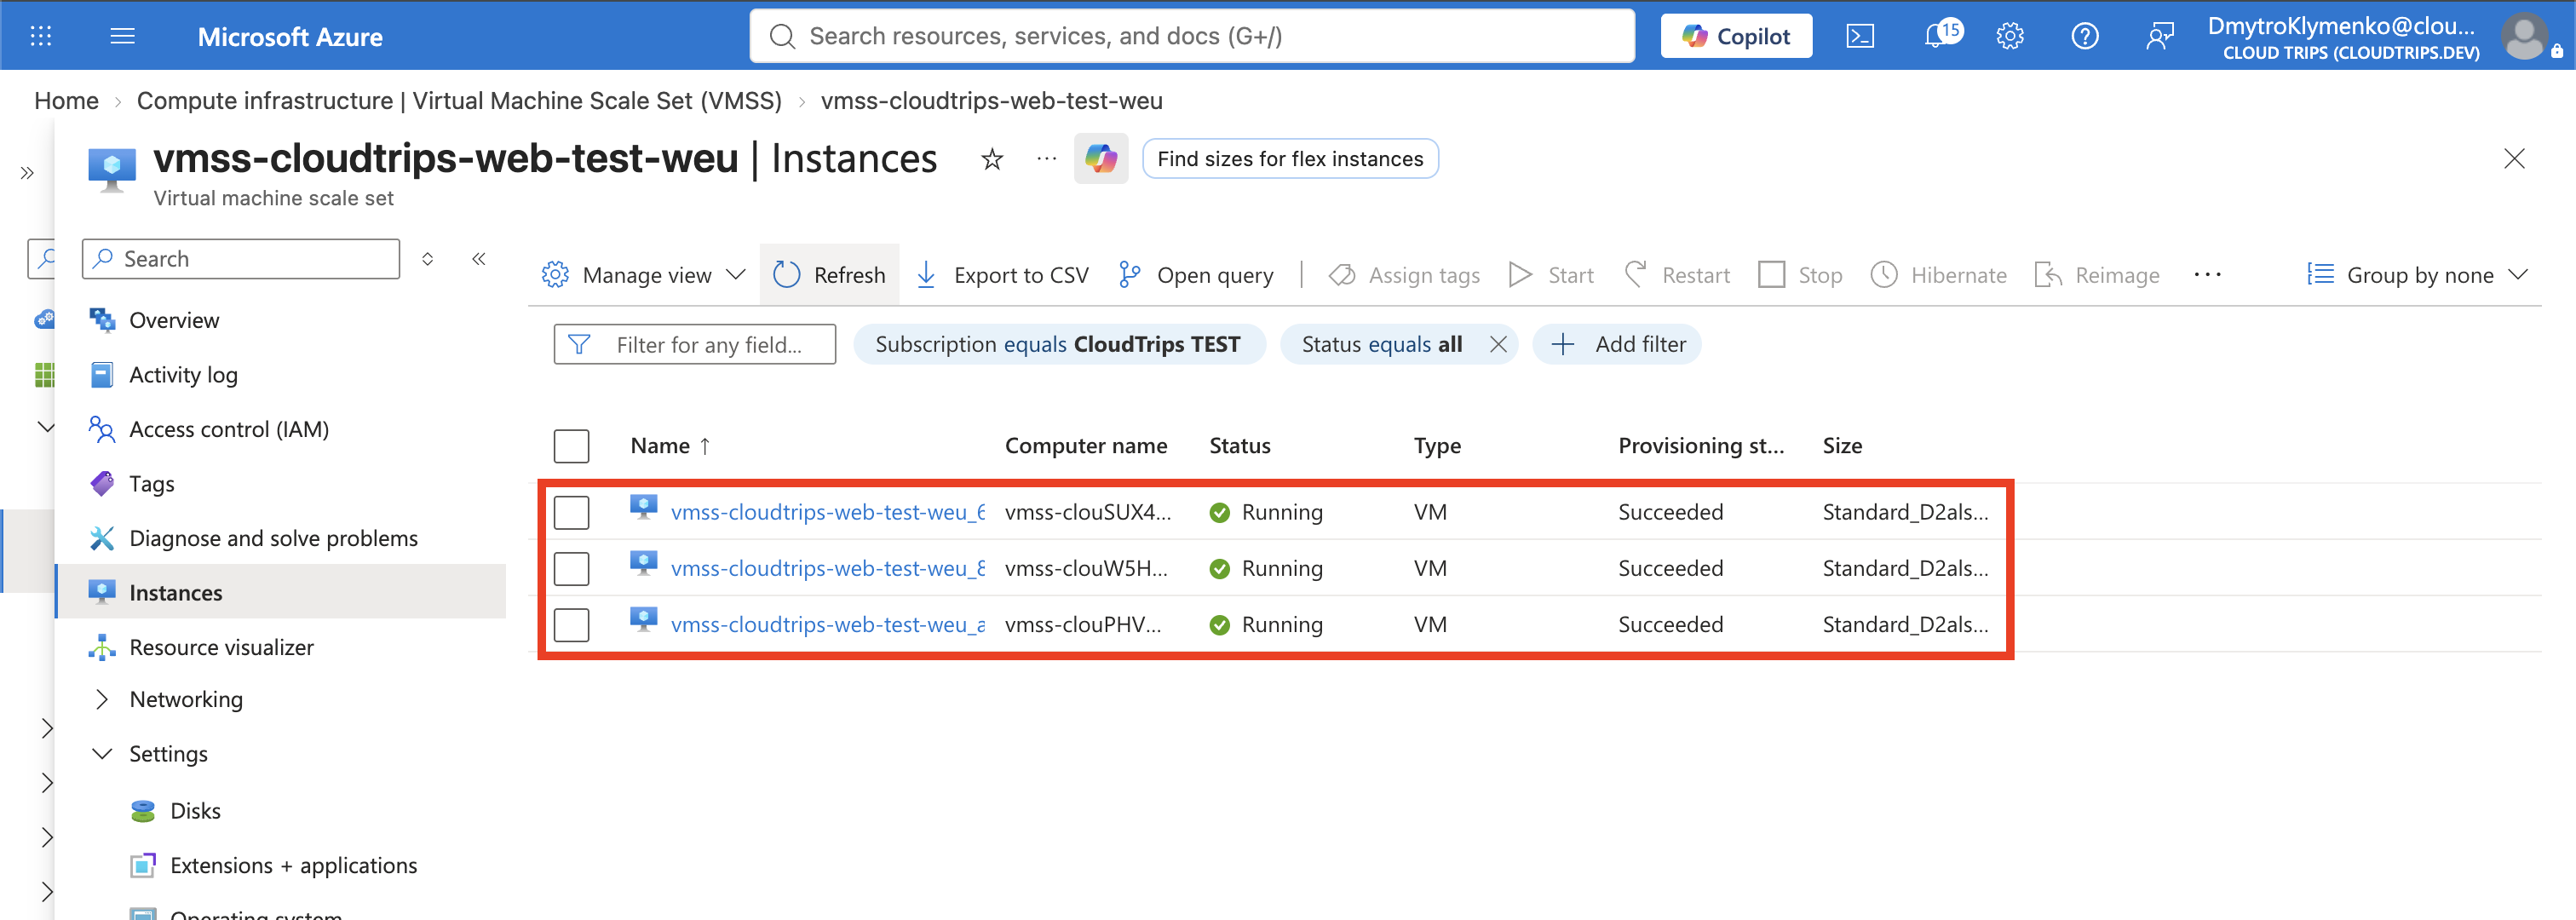
Task: Export instances to CSV
Action: click(x=1002, y=275)
